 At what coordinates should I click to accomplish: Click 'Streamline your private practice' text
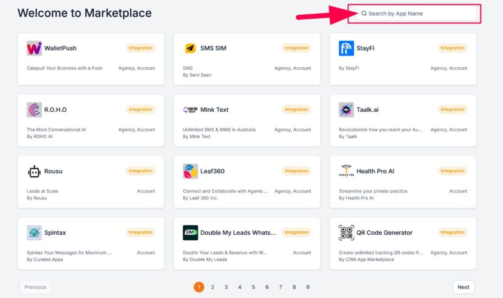(x=373, y=191)
